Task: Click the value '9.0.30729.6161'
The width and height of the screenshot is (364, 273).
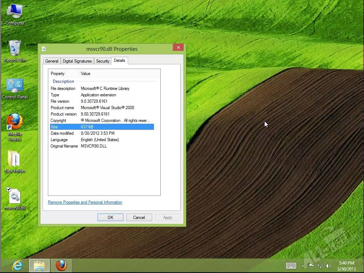Action: [x=94, y=101]
